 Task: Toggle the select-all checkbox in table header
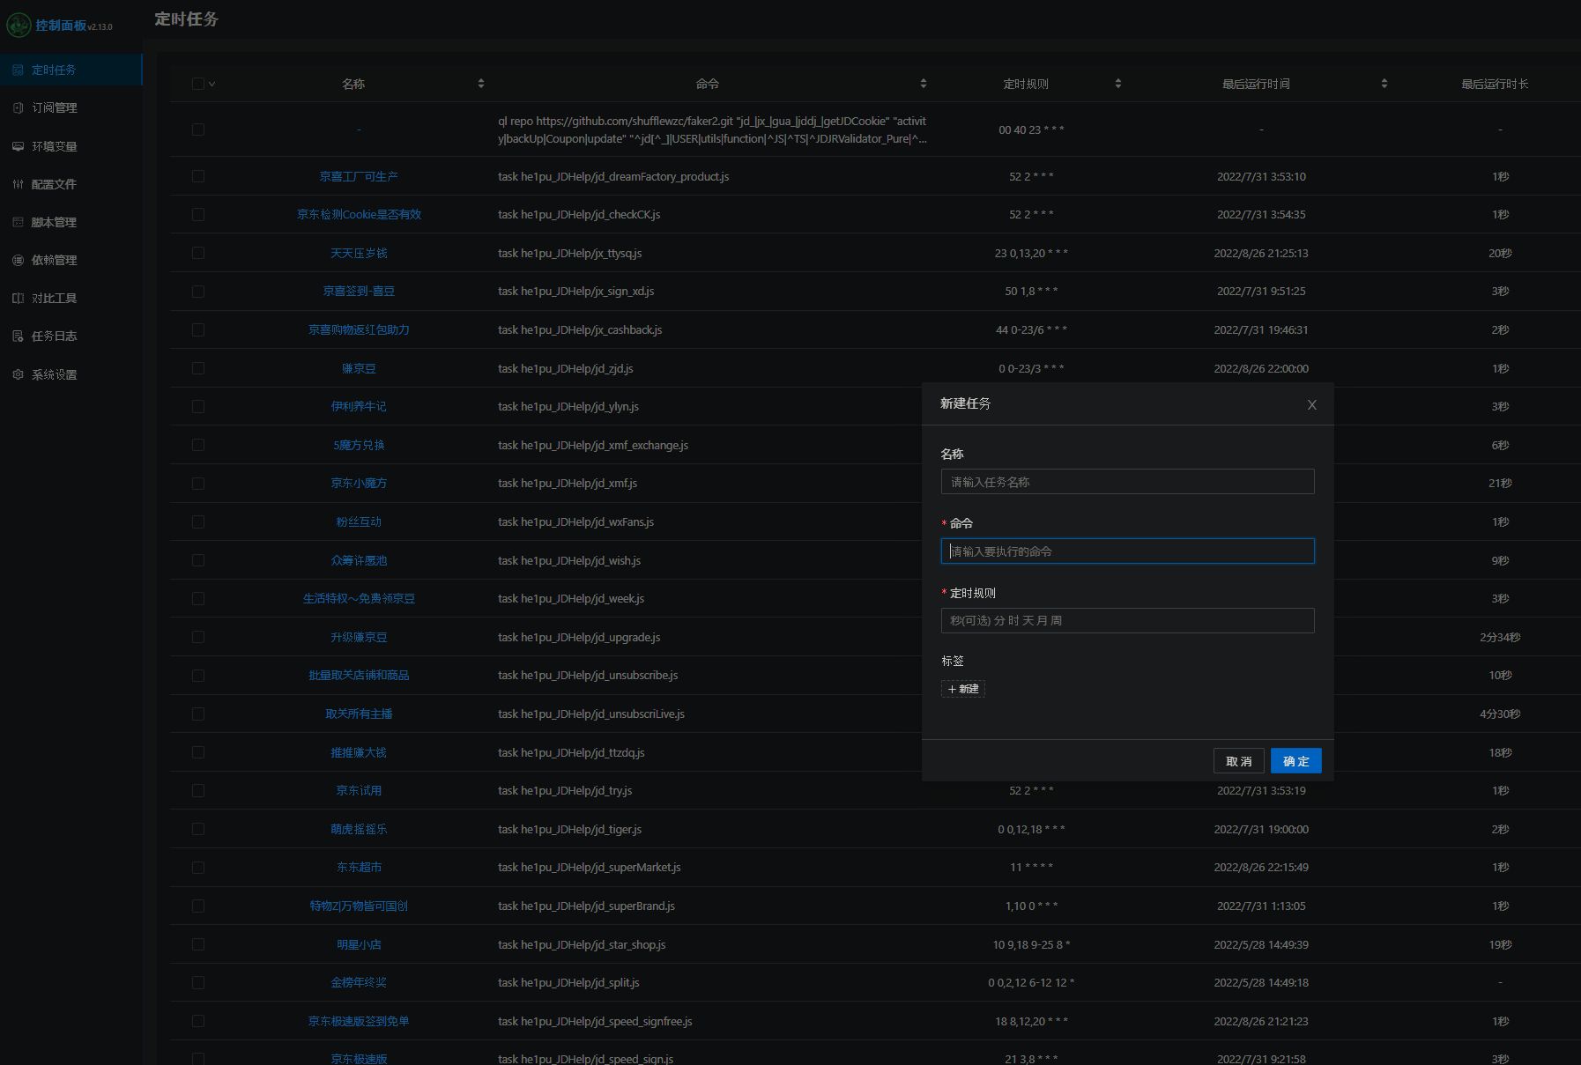coord(198,84)
